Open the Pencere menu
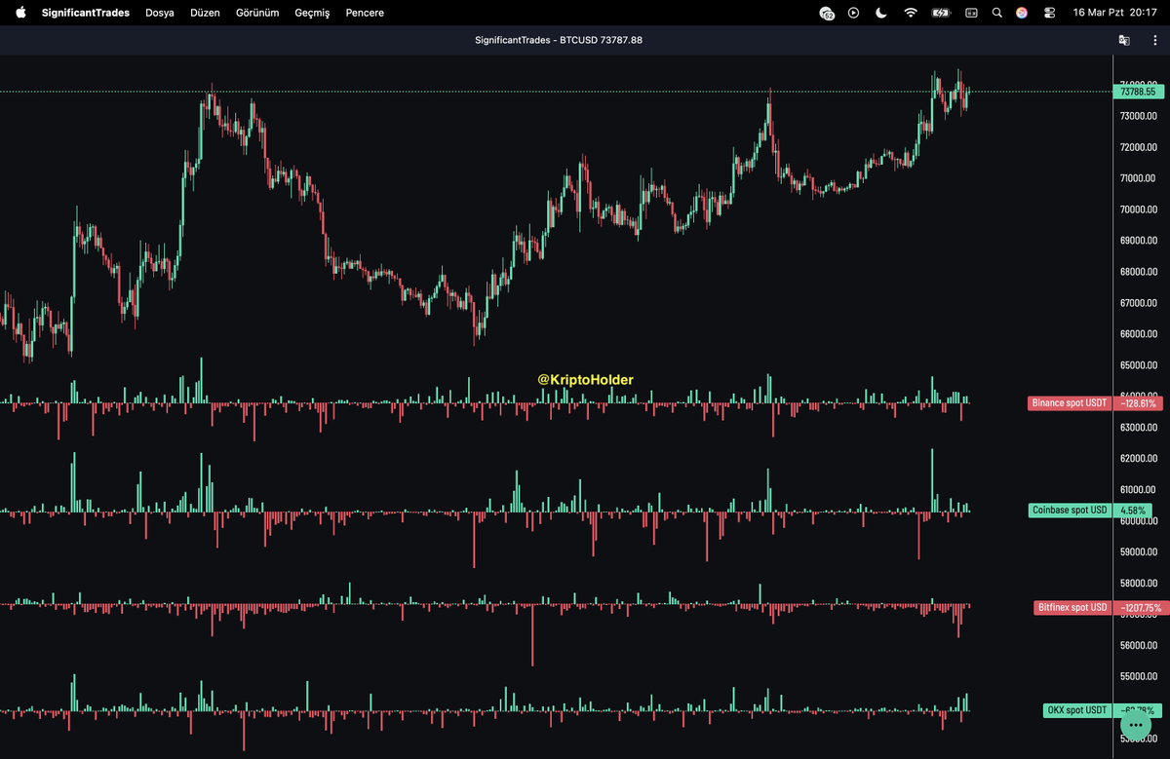The image size is (1170, 759). (x=365, y=13)
